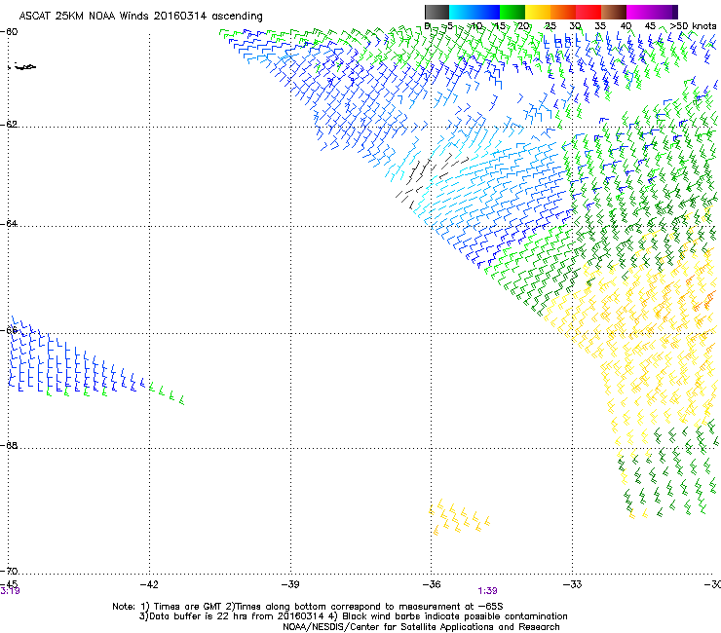Click the '>50 knots' scale label
Image resolution: width=721 pixels, height=633 pixels.
[x=693, y=26]
